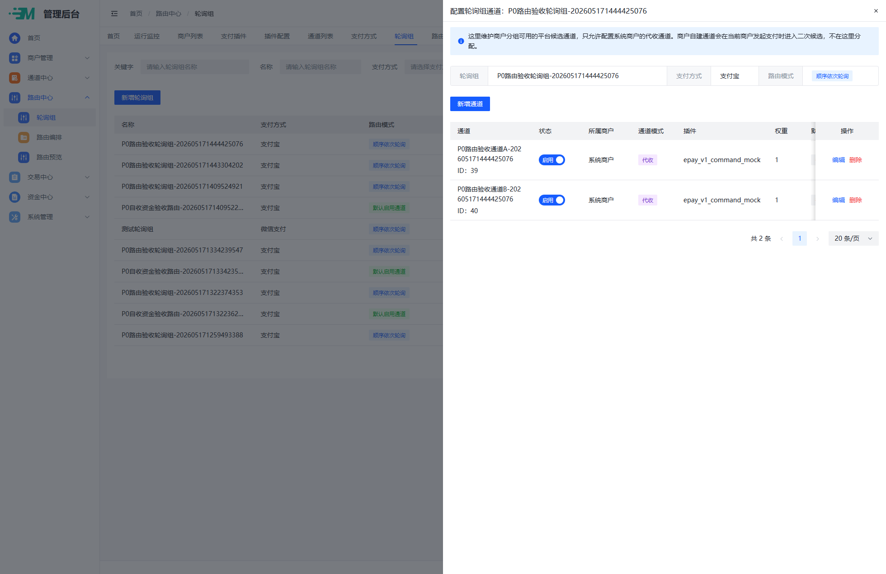The width and height of the screenshot is (886, 574).
Task: Click the 资金中心 sidebar icon
Action: point(14,197)
